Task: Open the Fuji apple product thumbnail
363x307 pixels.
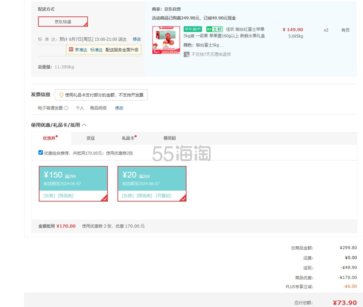Action: pos(166,40)
